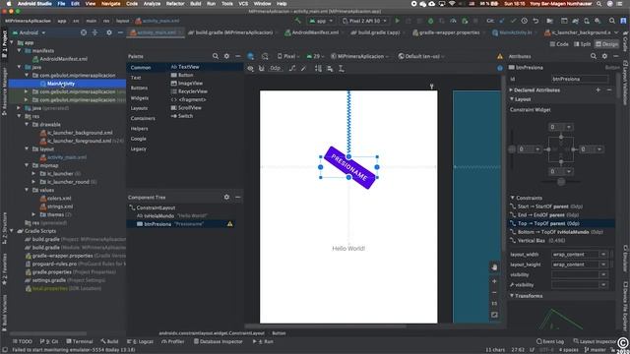Open Profiler tool window
The width and height of the screenshot is (630, 354).
pos(173,341)
